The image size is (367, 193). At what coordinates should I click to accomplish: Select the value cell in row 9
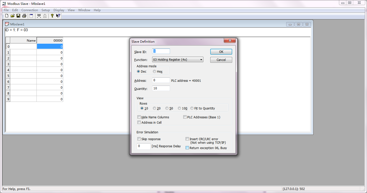point(50,99)
